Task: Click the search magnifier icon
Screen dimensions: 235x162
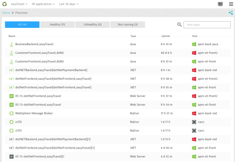Action: (179, 25)
